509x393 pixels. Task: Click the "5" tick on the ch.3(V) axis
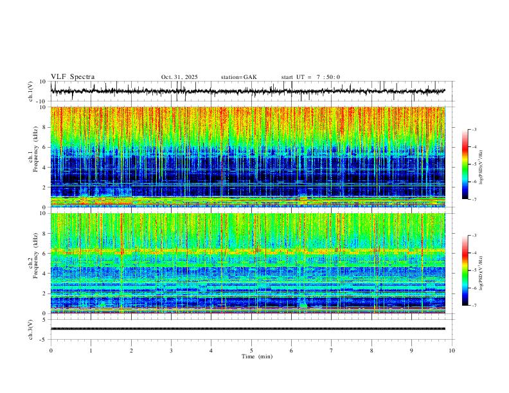[44, 320]
